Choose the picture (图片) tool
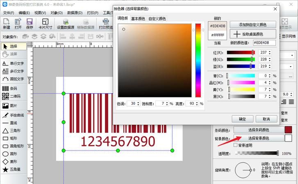Viewport: 298px width, 184px height. click(x=14, y=105)
